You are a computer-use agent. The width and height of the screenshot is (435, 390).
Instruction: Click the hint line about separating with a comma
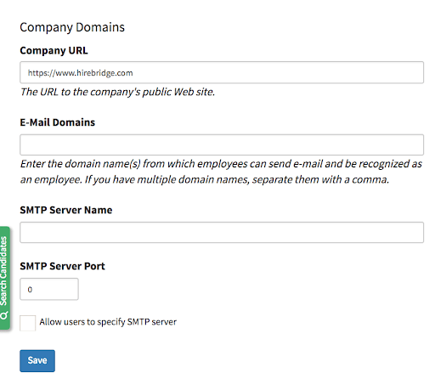pos(205,180)
